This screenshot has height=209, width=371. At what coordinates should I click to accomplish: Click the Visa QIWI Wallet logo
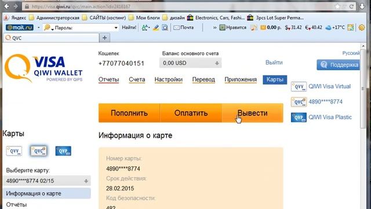[43, 69]
